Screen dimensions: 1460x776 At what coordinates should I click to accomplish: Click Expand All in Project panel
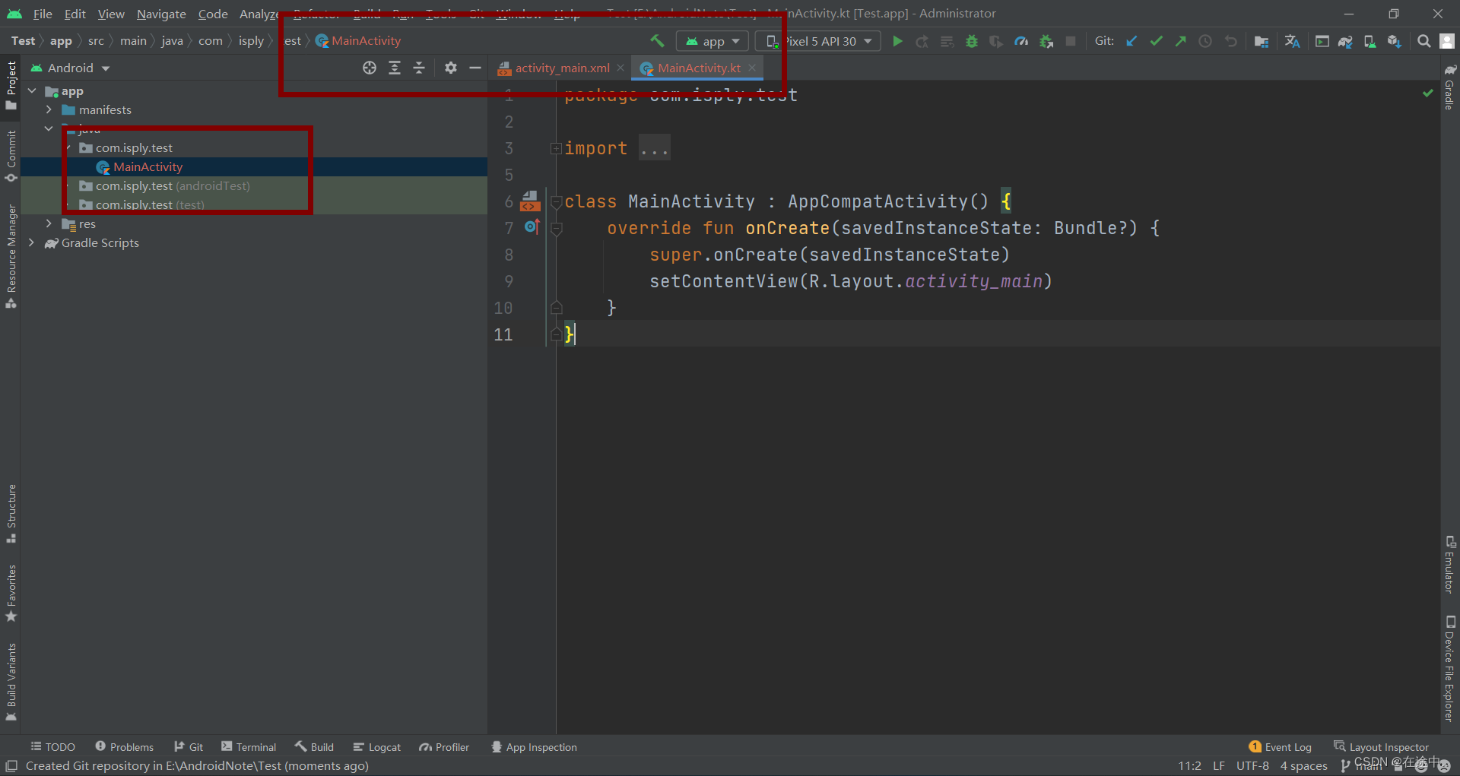[x=395, y=68]
